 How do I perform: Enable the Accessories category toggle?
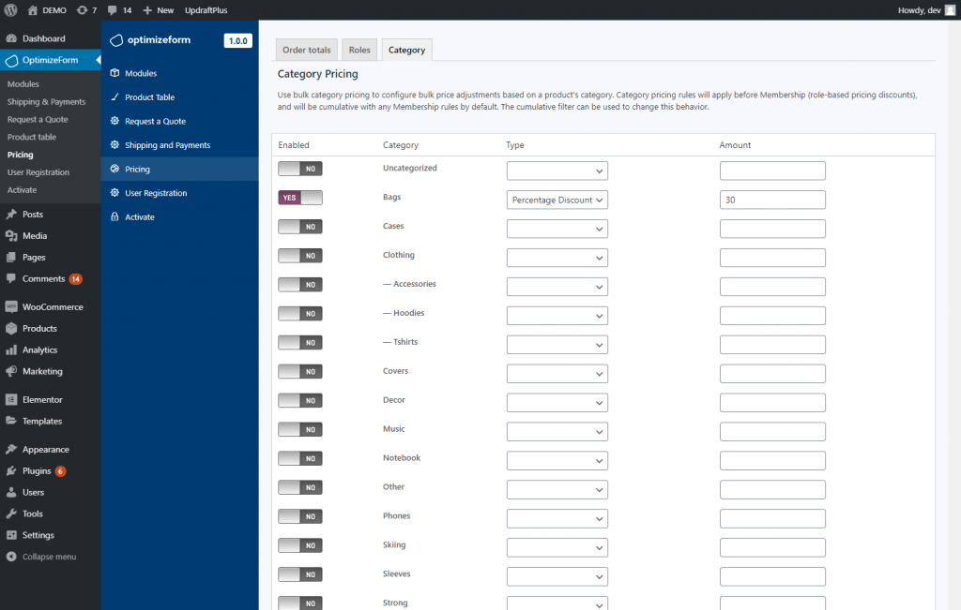pyautogui.click(x=300, y=285)
